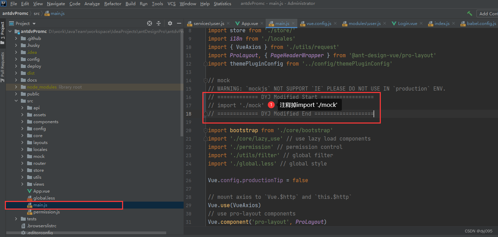This screenshot has width=498, height=237.
Task: Select permission.js in the project tree
Action: point(46,212)
